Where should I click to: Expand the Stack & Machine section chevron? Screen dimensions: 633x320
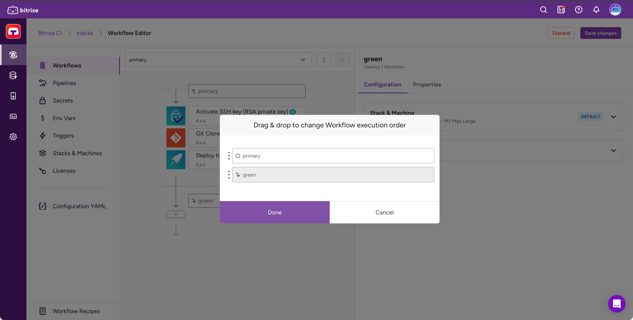click(614, 117)
